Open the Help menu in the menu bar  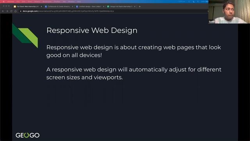79,2
